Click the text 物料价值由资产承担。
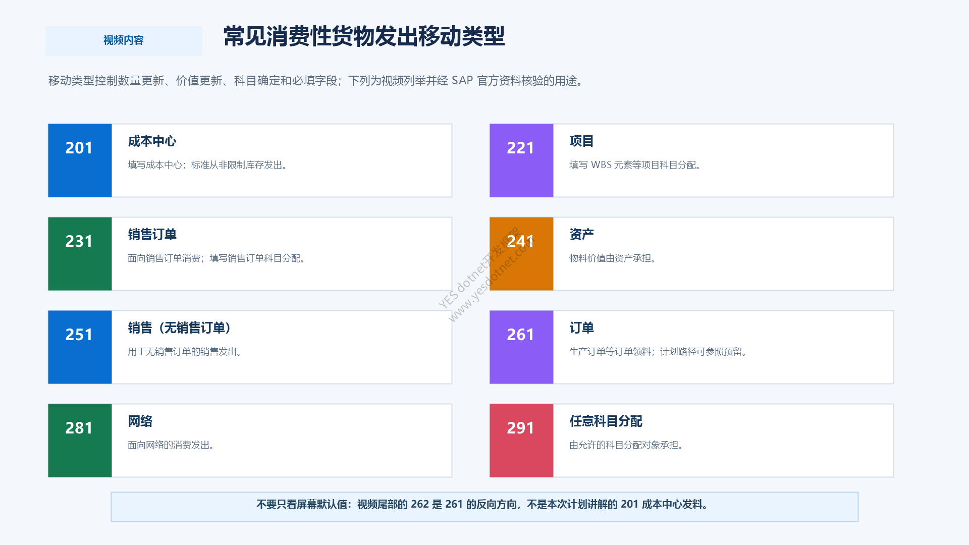The width and height of the screenshot is (969, 545). [x=614, y=258]
